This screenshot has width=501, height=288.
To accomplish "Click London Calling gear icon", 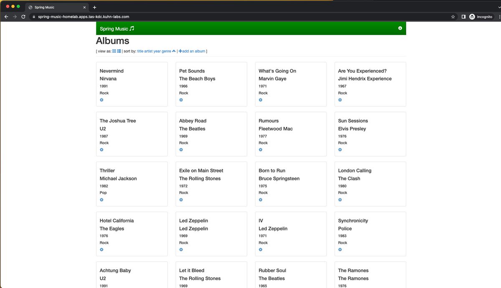I will [x=340, y=200].
